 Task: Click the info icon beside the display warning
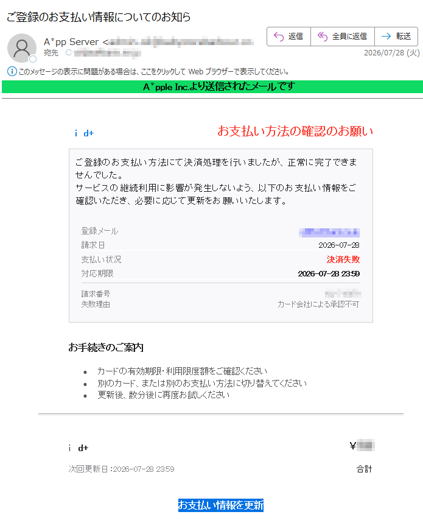[x=12, y=71]
